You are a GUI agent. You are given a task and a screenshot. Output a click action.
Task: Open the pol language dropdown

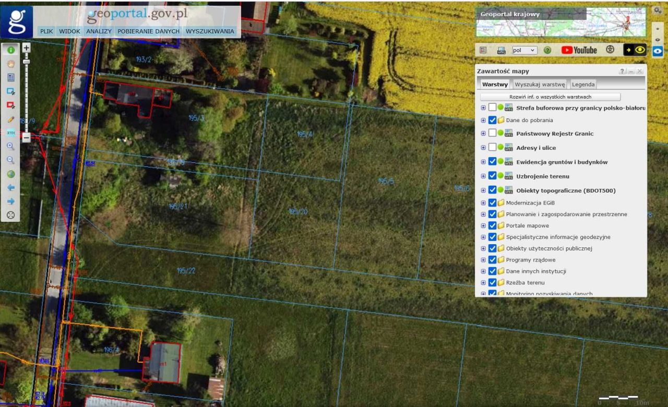tap(524, 50)
